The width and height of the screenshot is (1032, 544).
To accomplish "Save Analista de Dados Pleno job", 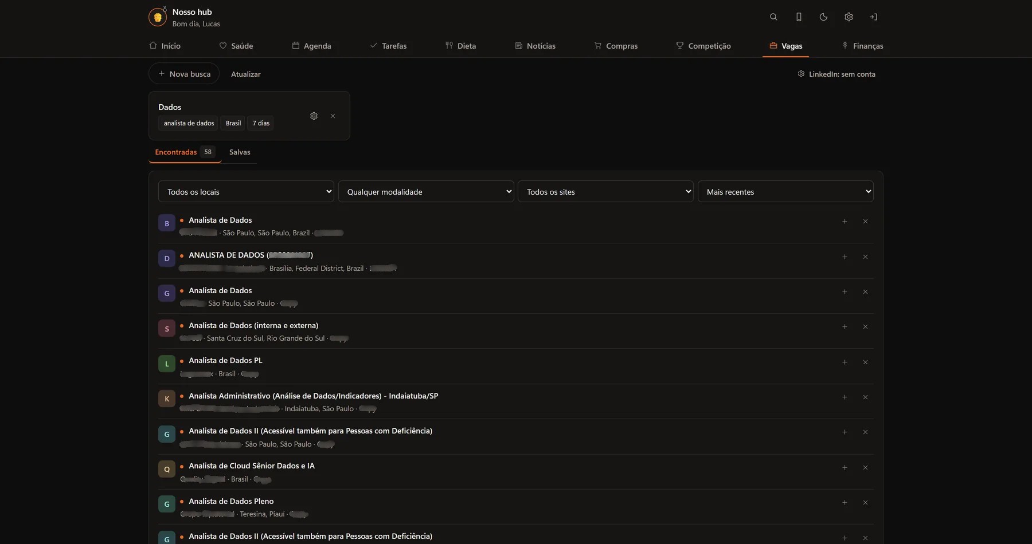I will 845,503.
